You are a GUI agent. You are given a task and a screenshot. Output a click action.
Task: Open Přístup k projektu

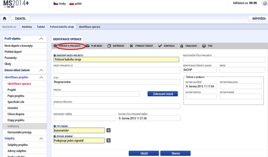69,46
